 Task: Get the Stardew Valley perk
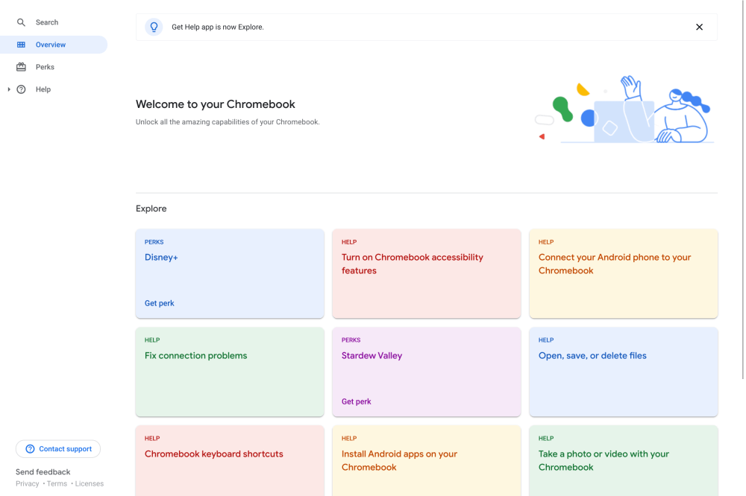[x=356, y=401]
